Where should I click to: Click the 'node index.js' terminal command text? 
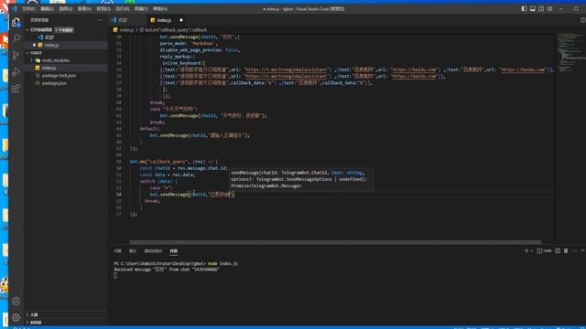pyautogui.click(x=222, y=263)
